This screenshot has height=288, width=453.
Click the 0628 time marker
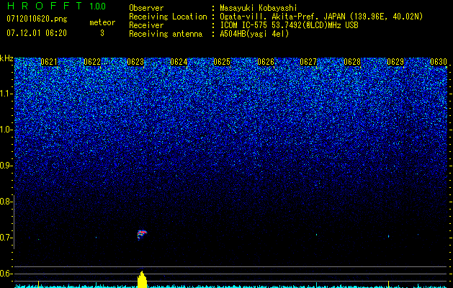[x=352, y=62]
